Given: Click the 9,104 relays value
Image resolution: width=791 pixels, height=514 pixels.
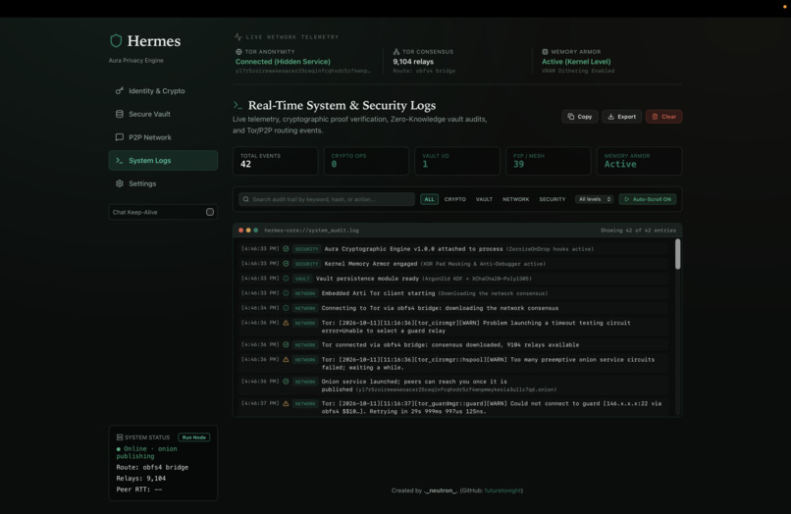Looking at the screenshot, I should click(x=413, y=62).
